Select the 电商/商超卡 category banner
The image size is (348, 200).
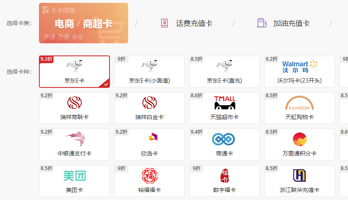pyautogui.click(x=83, y=23)
